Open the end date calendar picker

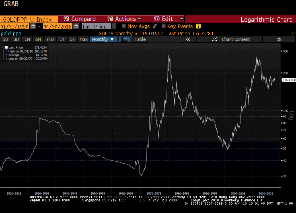click(76, 26)
